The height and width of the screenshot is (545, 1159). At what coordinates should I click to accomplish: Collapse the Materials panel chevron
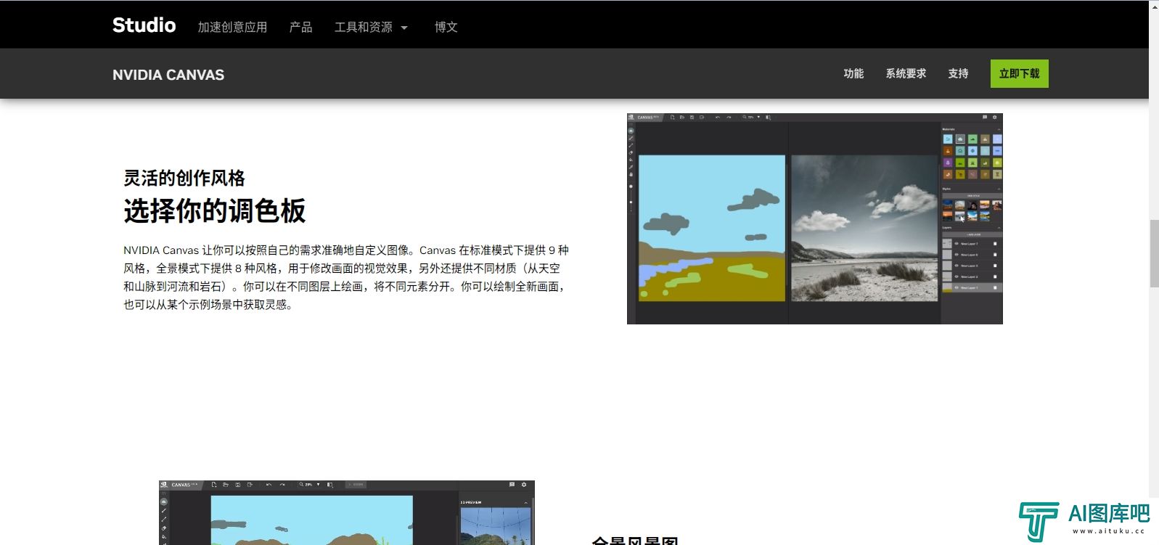click(999, 130)
